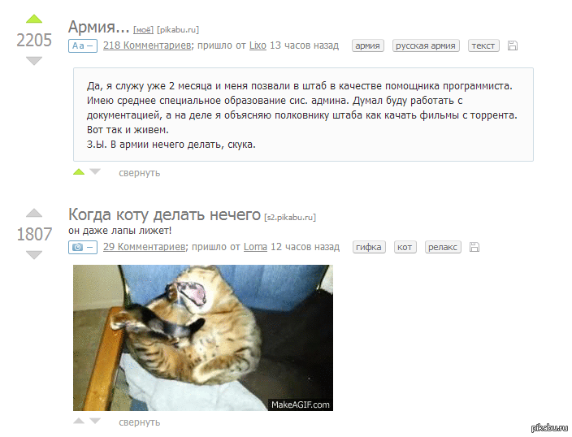572x437 pixels.
Task: Open 29 Комментариев link
Action: (x=144, y=247)
